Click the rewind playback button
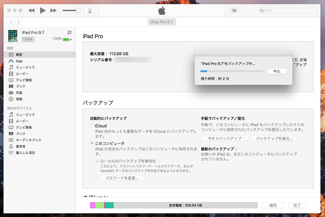Image resolution: width=325 pixels, height=217 pixels. [31, 11]
